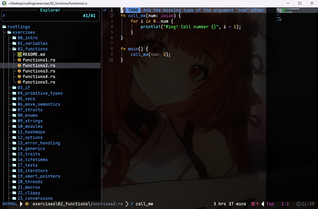Click the folder icon beside 03_if
Viewport: 318px width, 209px height.
14,88
